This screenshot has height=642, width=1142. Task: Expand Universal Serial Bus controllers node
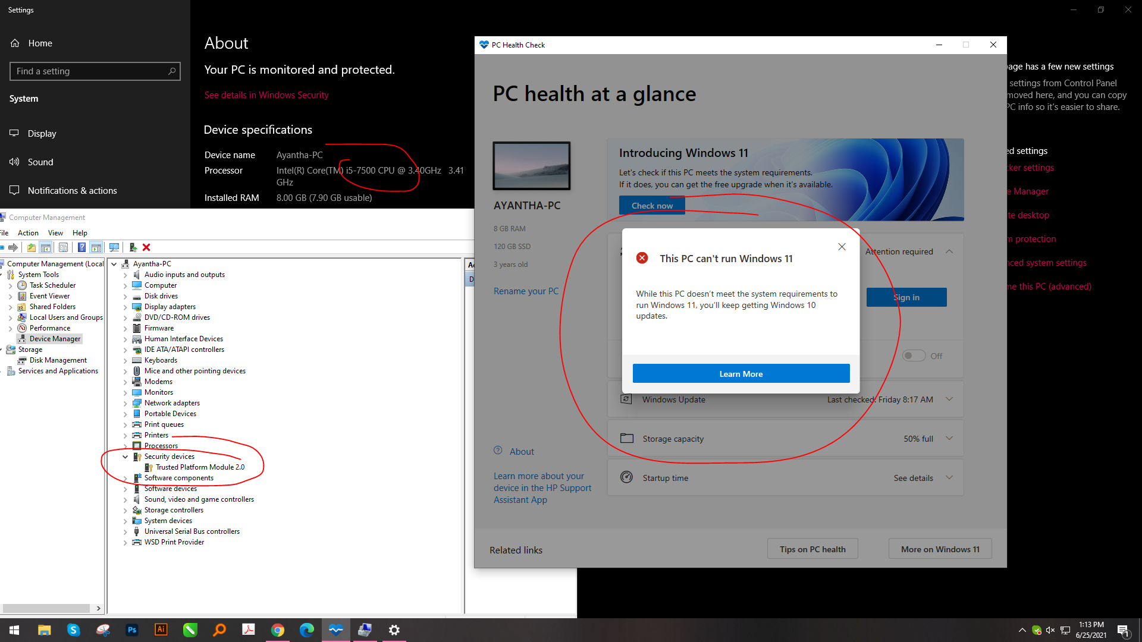point(126,531)
